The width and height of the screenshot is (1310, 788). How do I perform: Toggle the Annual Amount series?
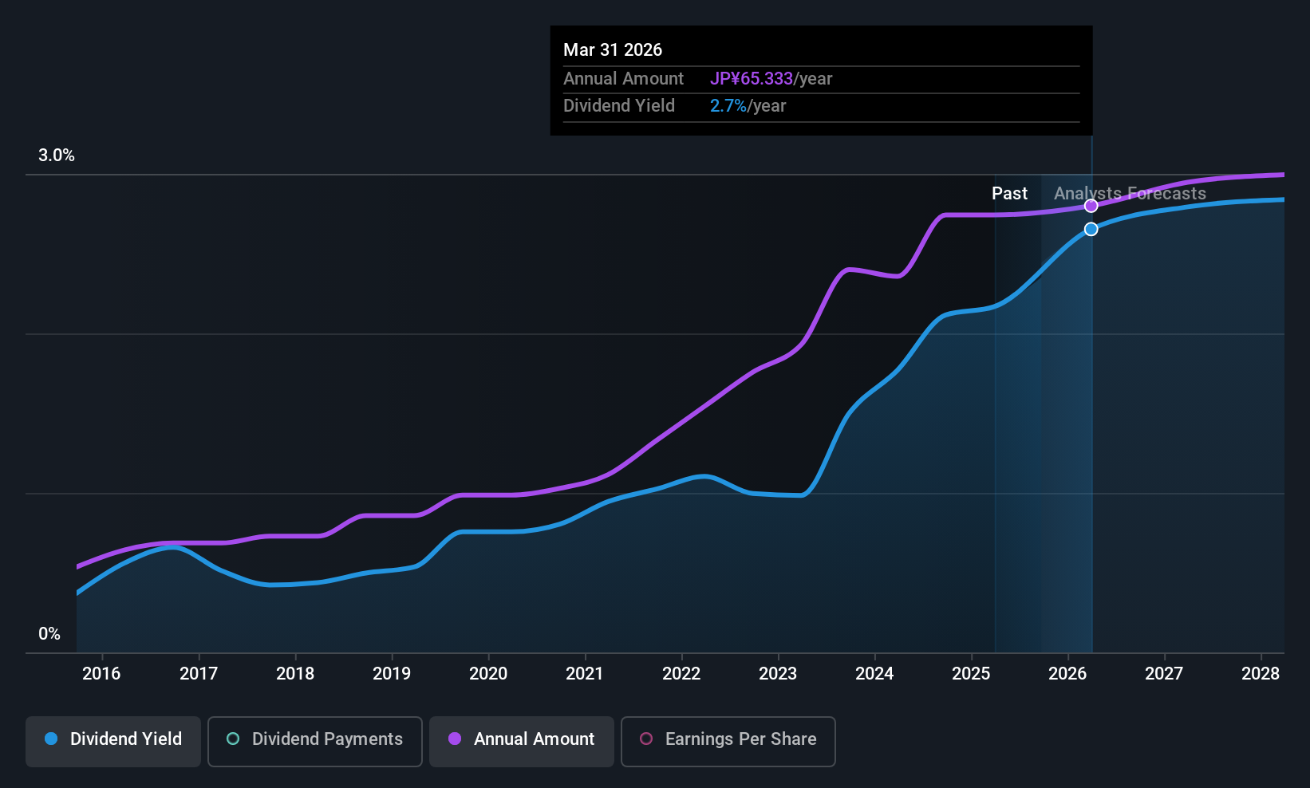pos(522,742)
